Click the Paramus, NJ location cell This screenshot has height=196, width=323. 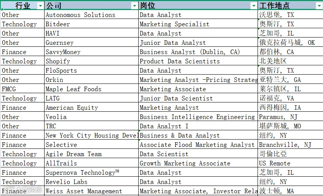click(x=290, y=117)
